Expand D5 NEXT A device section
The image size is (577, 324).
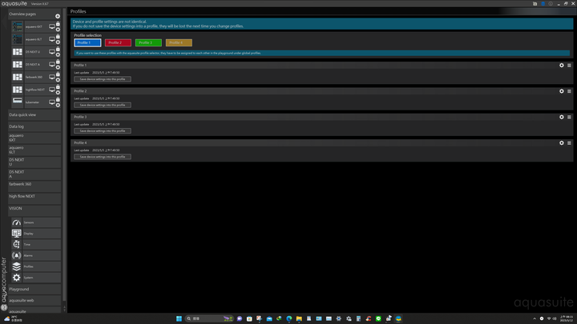34,174
